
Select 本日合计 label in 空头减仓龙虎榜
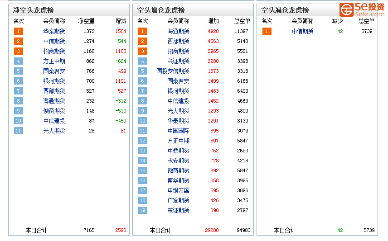(285, 230)
